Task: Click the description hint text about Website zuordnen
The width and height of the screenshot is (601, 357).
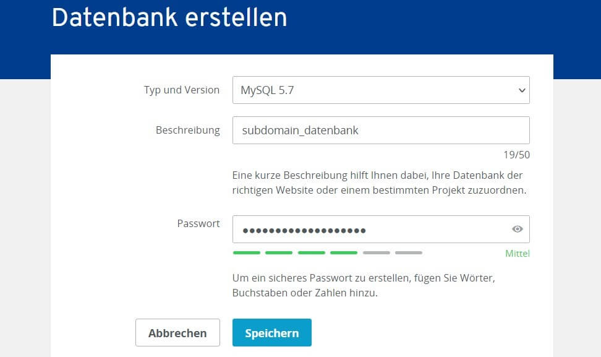Action: pyautogui.click(x=379, y=183)
